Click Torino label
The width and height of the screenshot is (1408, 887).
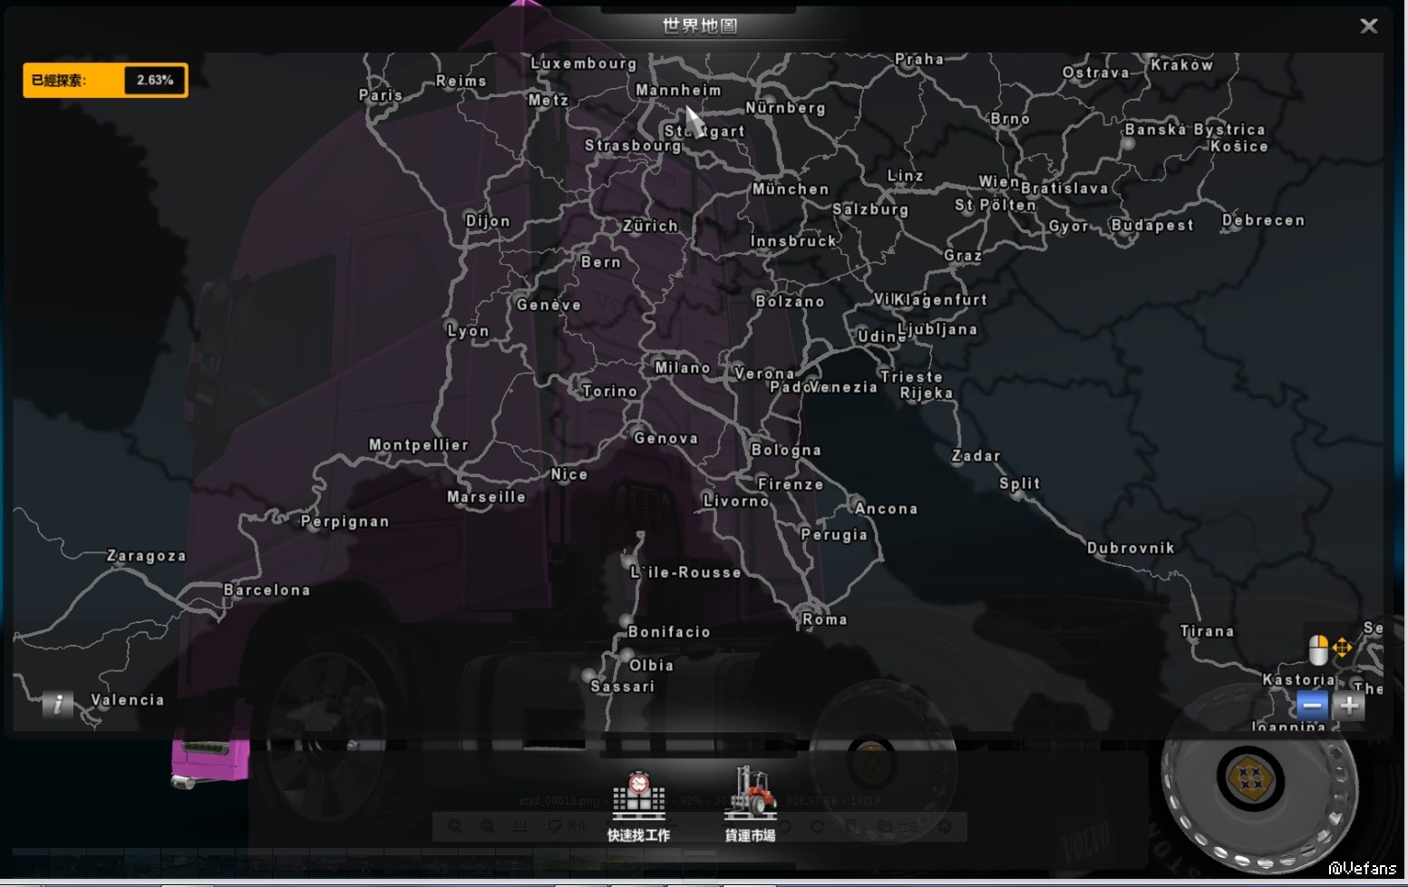tap(610, 391)
